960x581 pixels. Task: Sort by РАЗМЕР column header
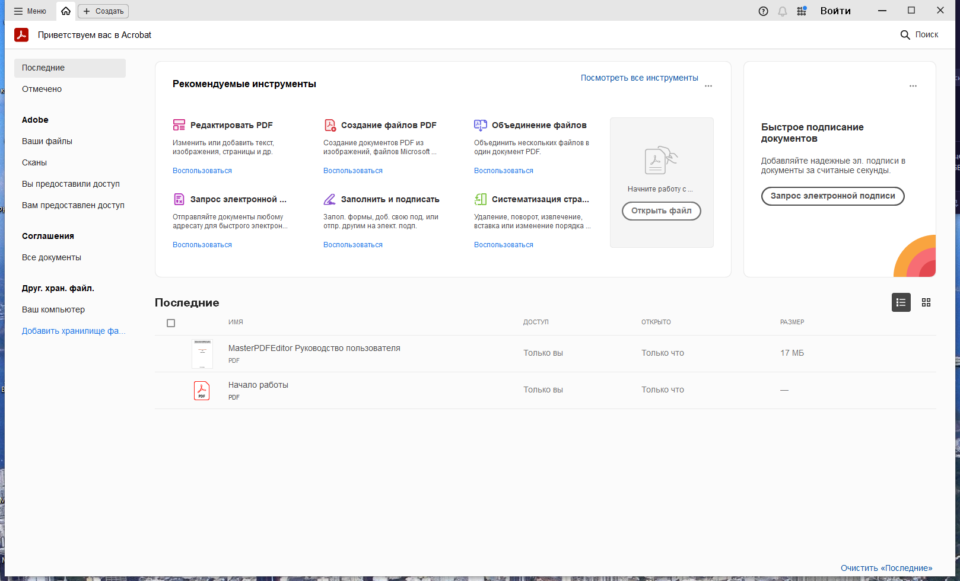pyautogui.click(x=792, y=322)
